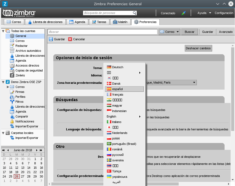Open the Correo search type dropdown
The width and height of the screenshot is (235, 186).
point(169,32)
